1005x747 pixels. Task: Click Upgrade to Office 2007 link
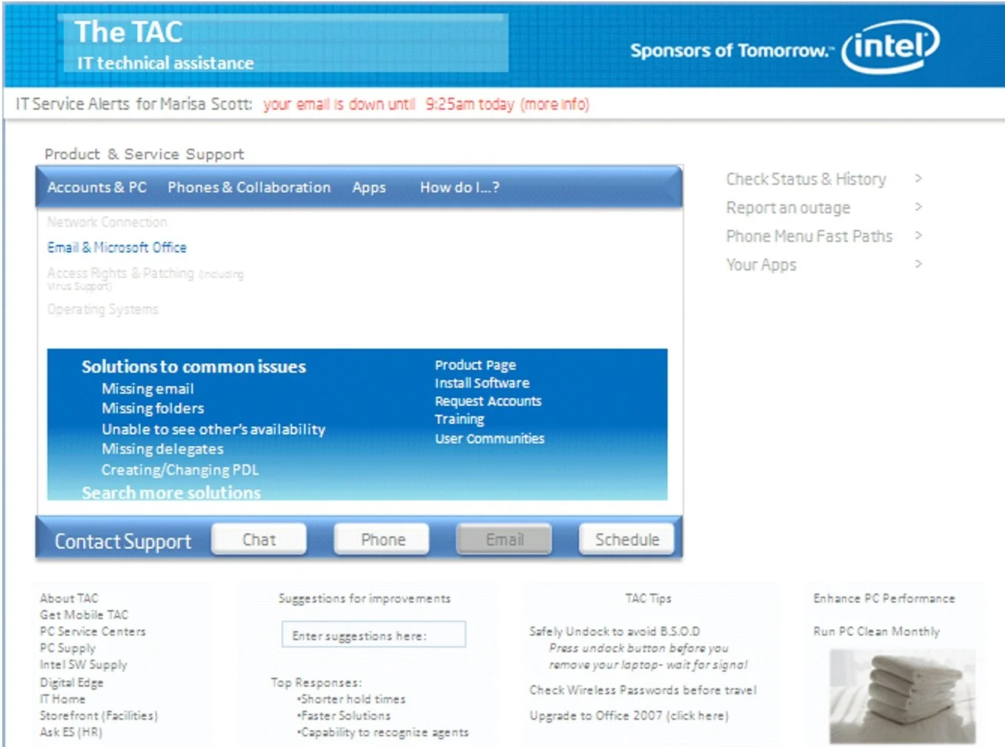click(628, 715)
